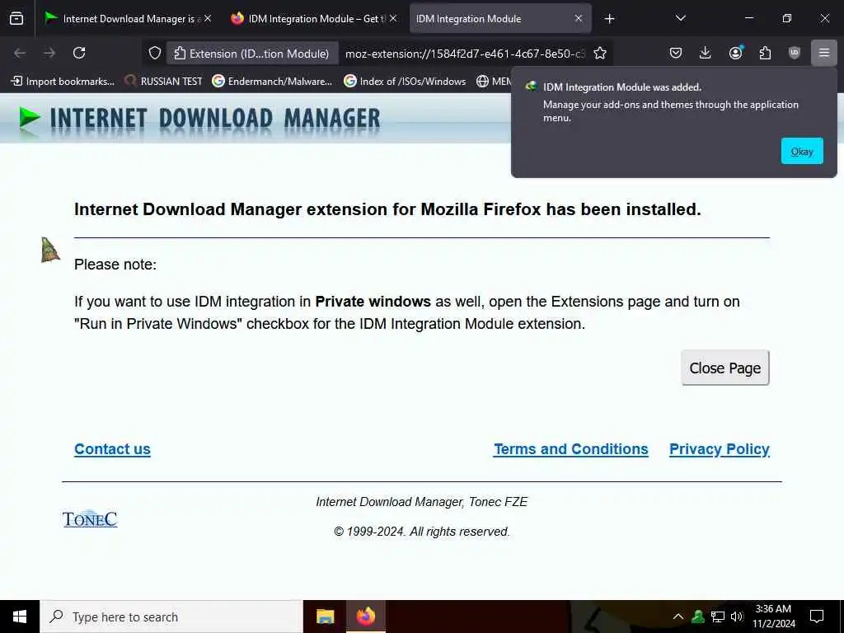Screen dimensions: 844x633
Task: Open Index of /ISOs/Windows bookmark
Action: tap(405, 82)
